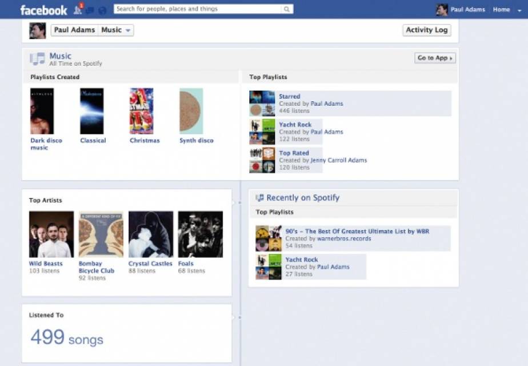Click Paul Adams profile picture thumbnail
This screenshot has height=366, width=528.
click(37, 30)
